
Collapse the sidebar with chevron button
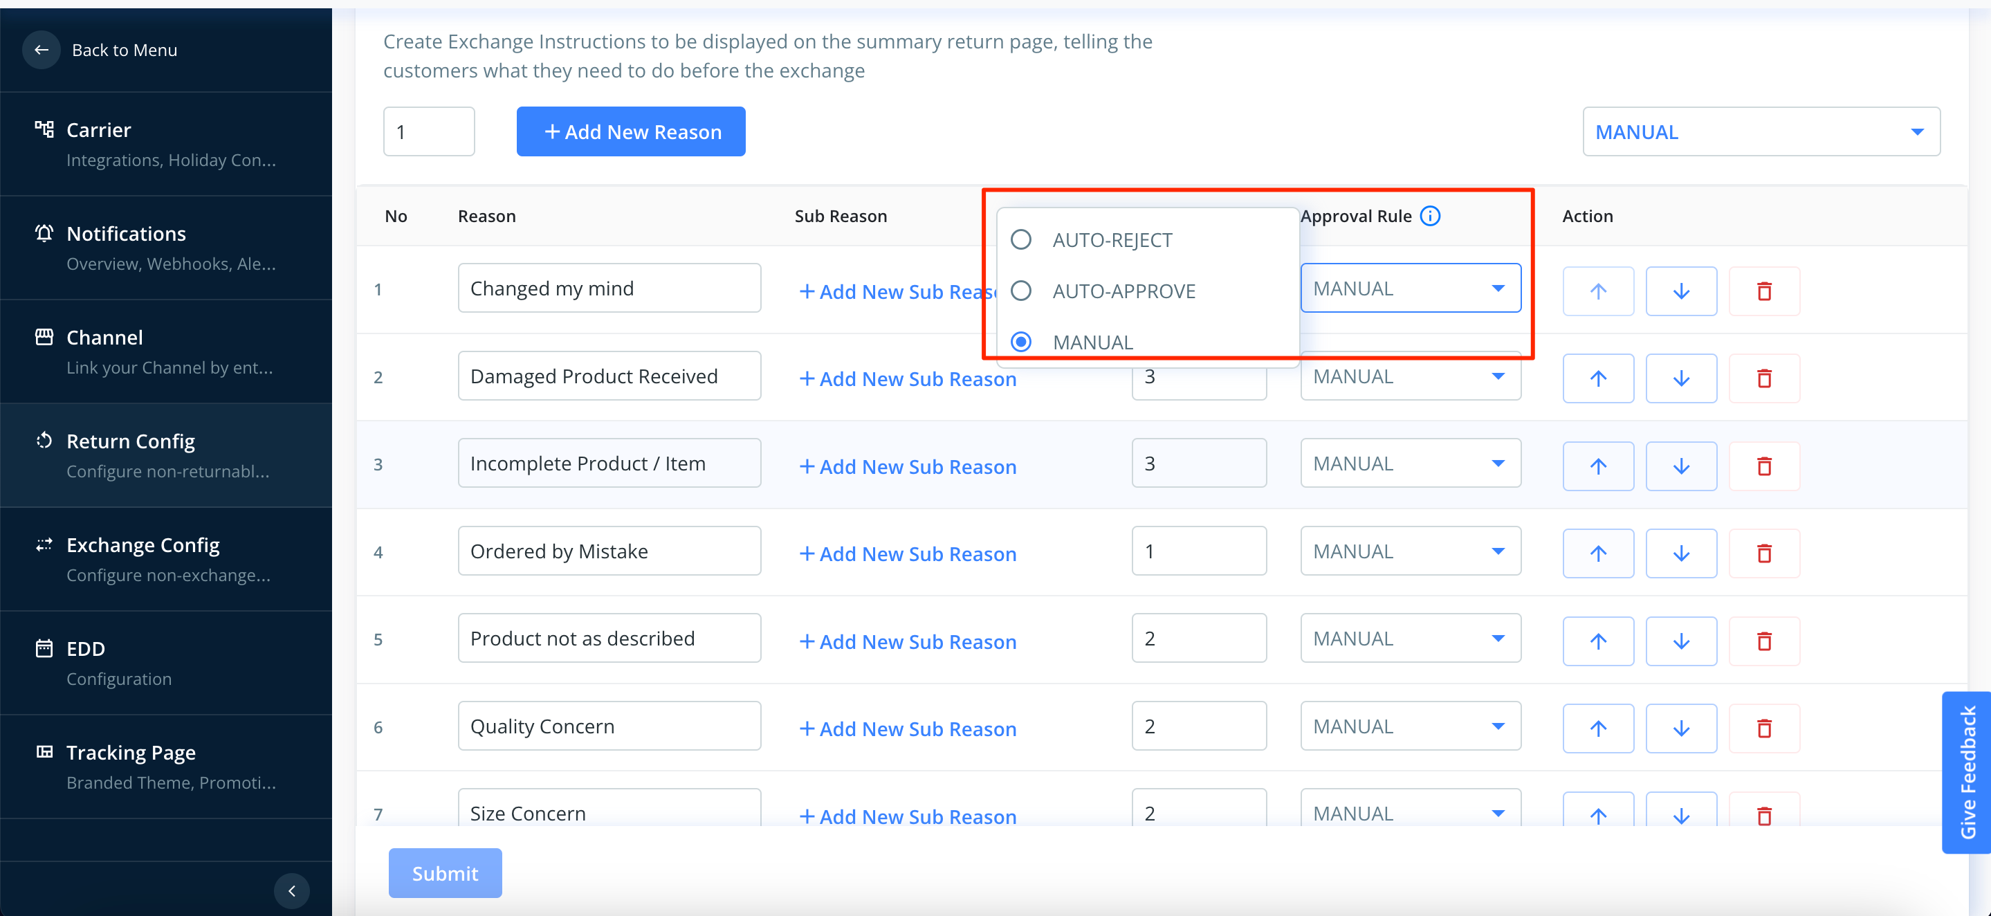291,890
